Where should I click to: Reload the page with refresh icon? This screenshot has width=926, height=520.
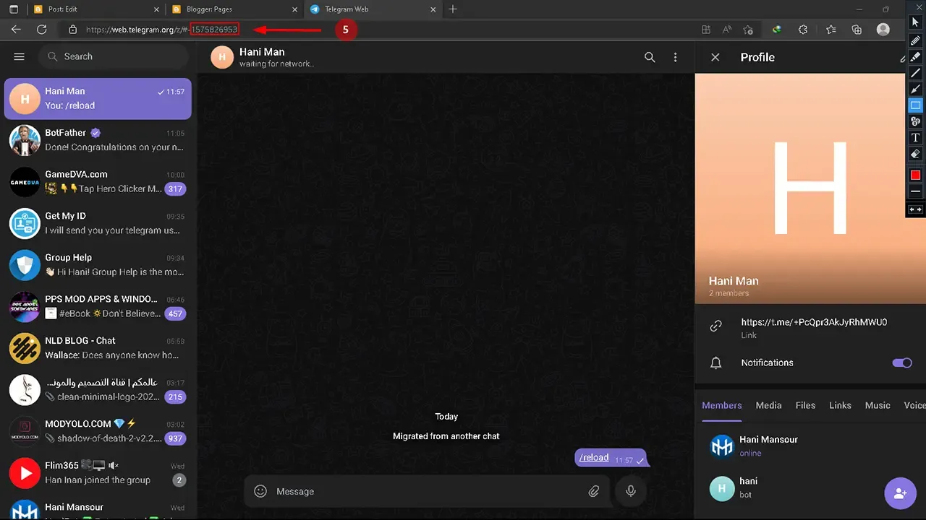42,30
